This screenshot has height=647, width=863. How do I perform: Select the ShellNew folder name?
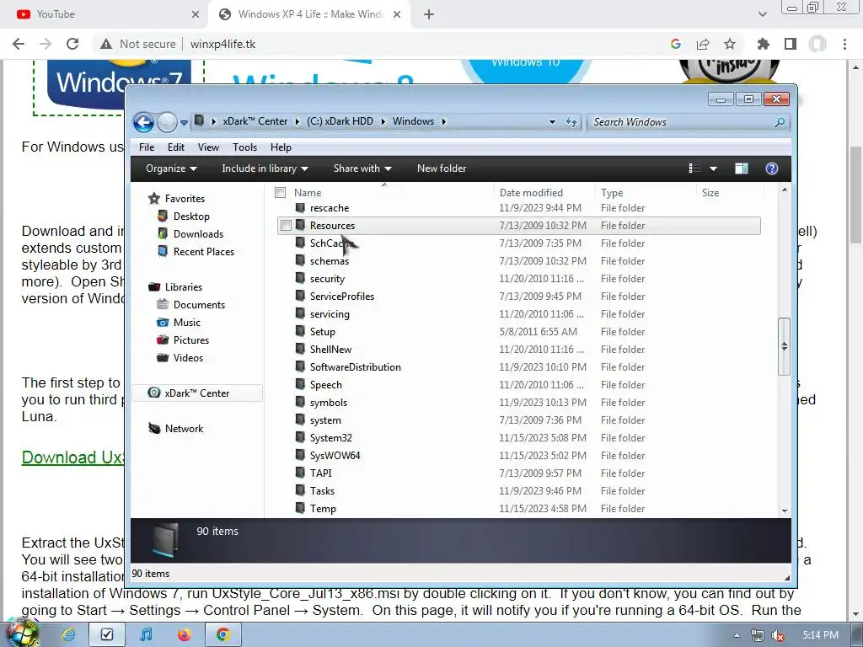(330, 350)
